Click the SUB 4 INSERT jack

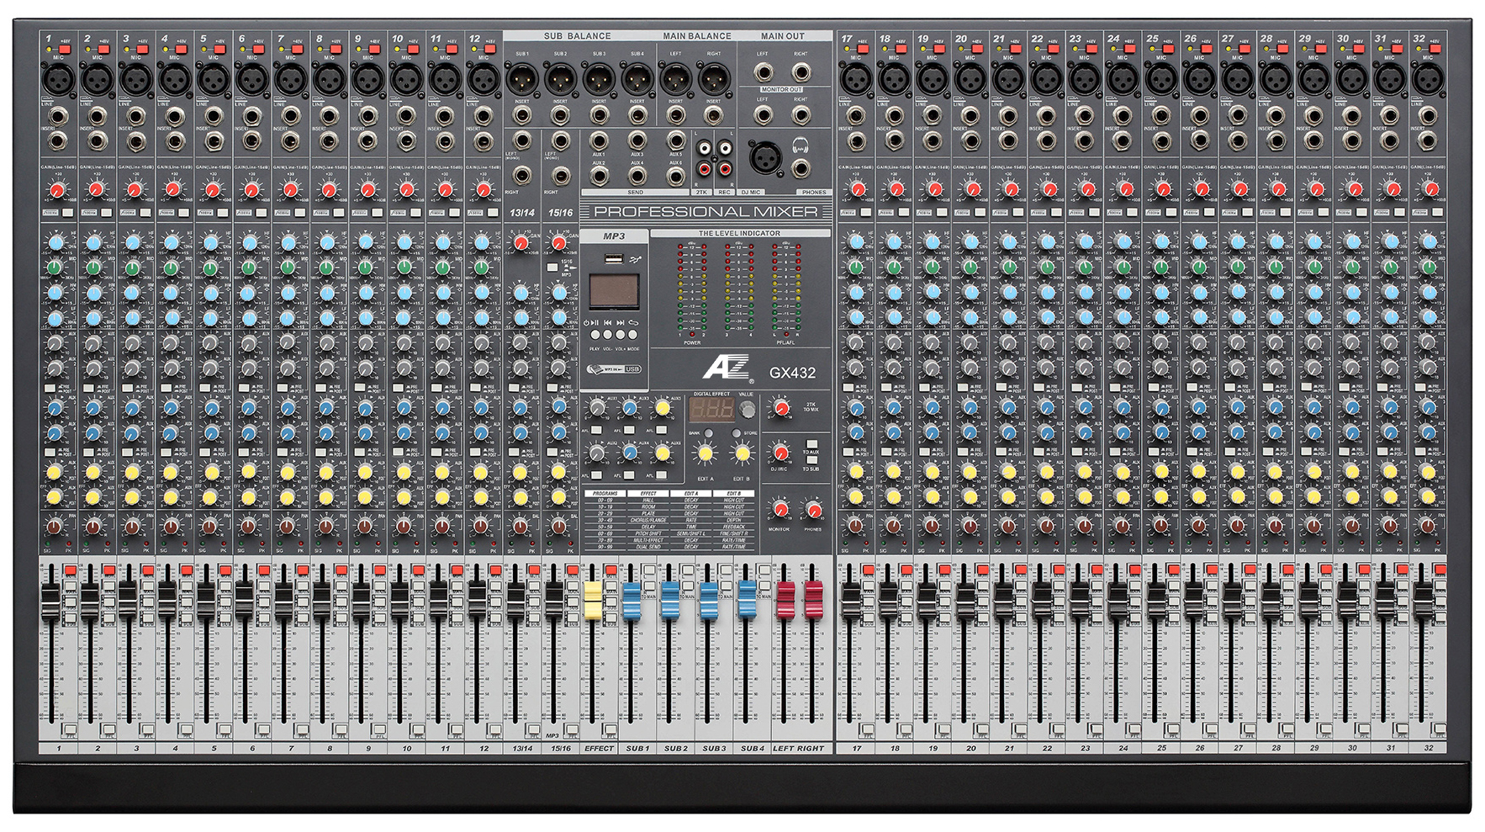click(637, 114)
